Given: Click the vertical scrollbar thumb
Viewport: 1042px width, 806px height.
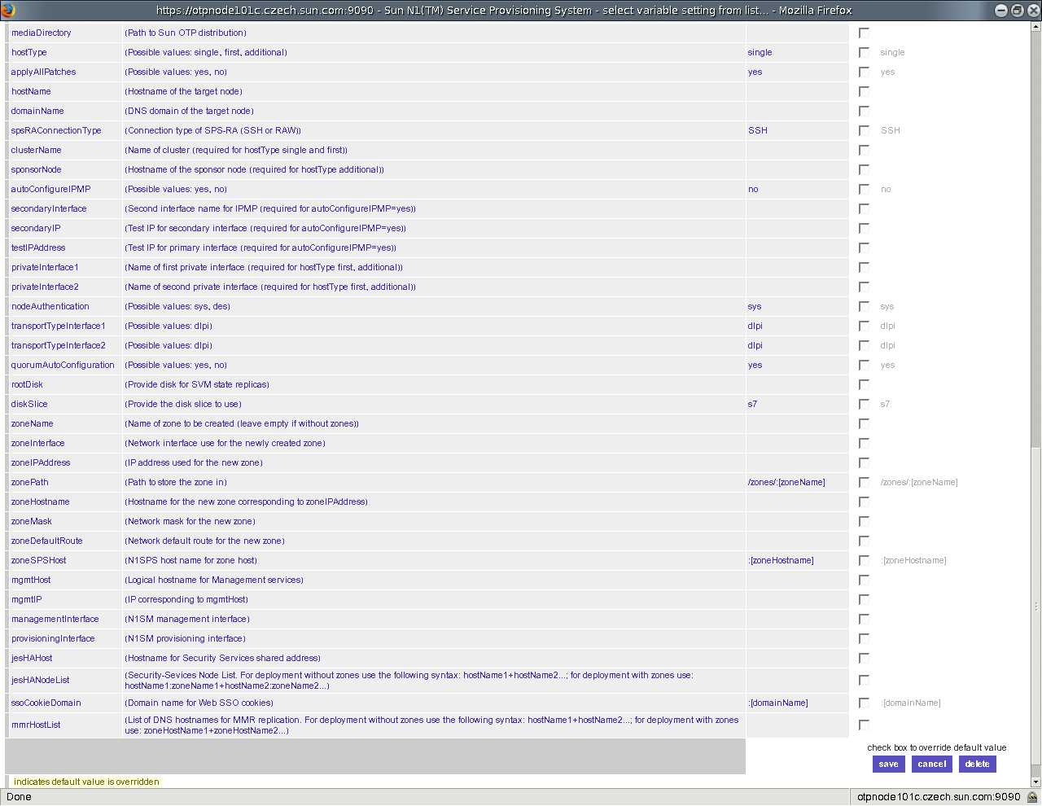Looking at the screenshot, I should pyautogui.click(x=1035, y=606).
